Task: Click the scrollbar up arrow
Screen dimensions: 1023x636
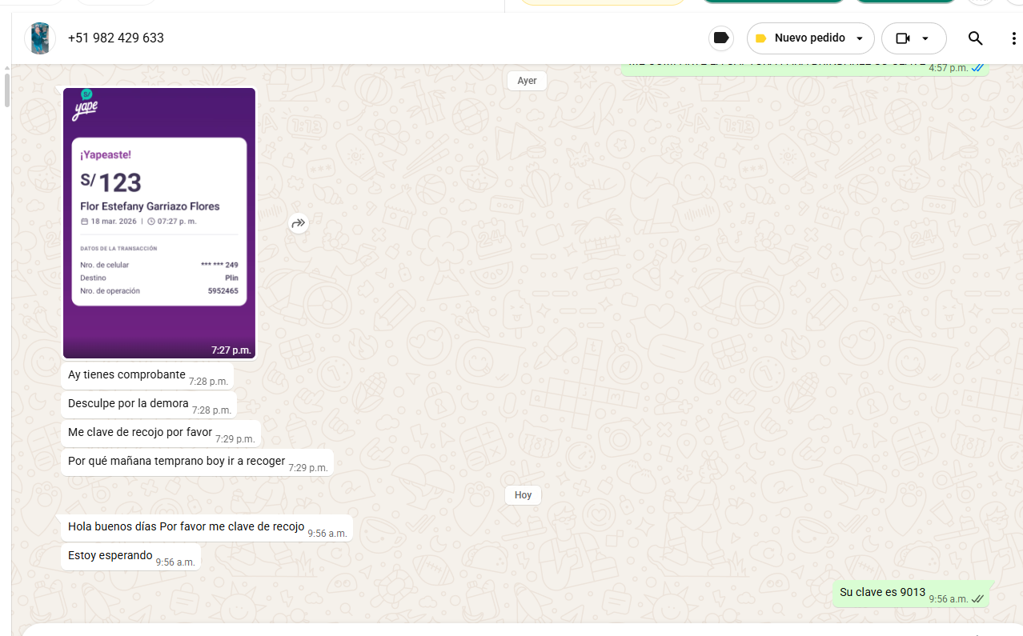Action: [6, 69]
